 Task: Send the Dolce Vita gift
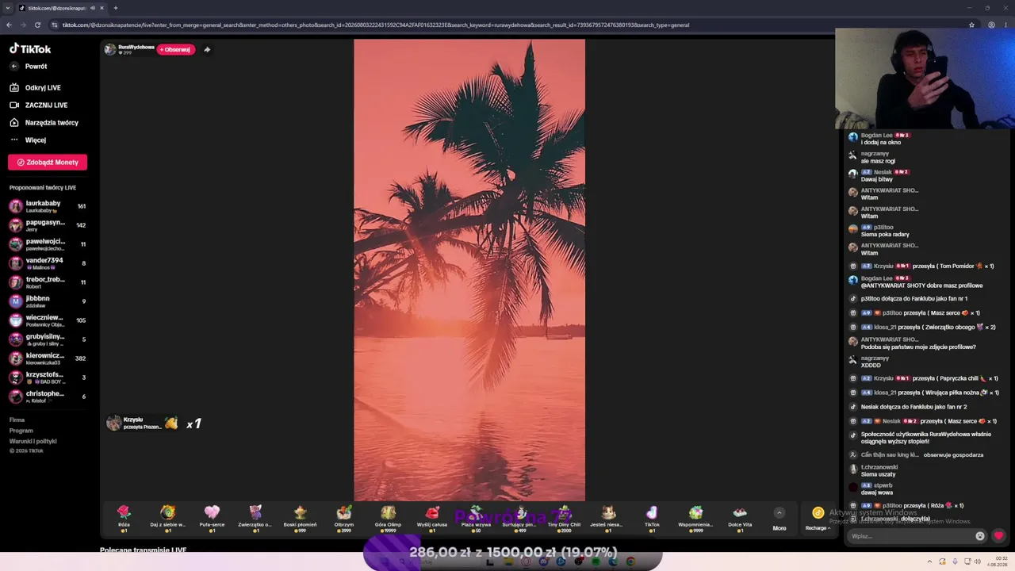(x=740, y=518)
